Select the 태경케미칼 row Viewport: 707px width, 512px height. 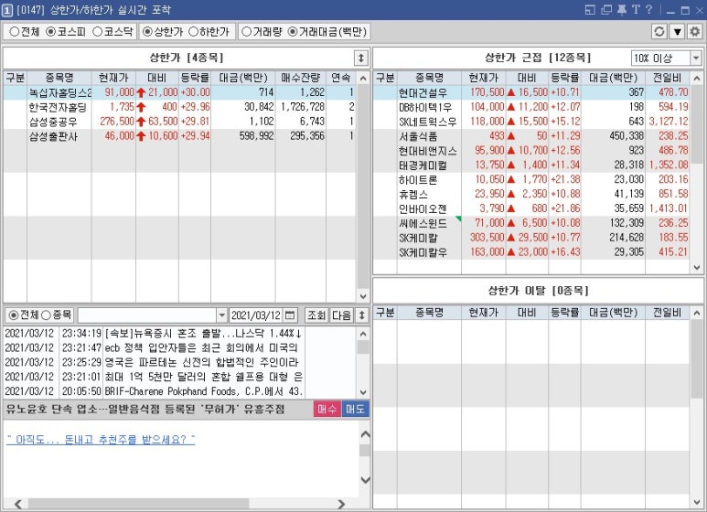coord(531,165)
